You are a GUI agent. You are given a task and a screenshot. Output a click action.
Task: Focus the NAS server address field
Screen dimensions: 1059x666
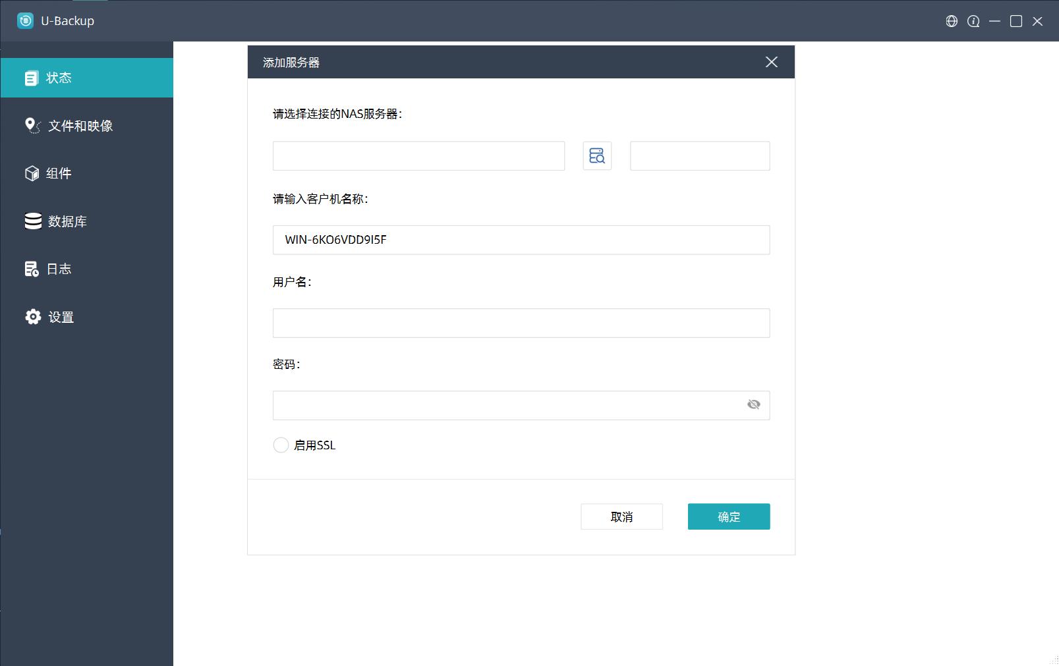click(418, 156)
